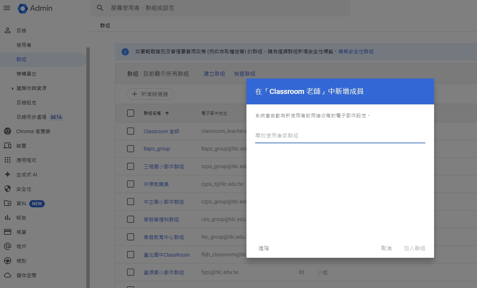Click the search magnifier icon
This screenshot has height=288, width=477.
100,8
